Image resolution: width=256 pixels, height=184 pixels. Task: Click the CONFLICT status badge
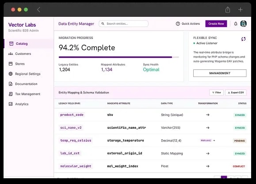pyautogui.click(x=239, y=166)
